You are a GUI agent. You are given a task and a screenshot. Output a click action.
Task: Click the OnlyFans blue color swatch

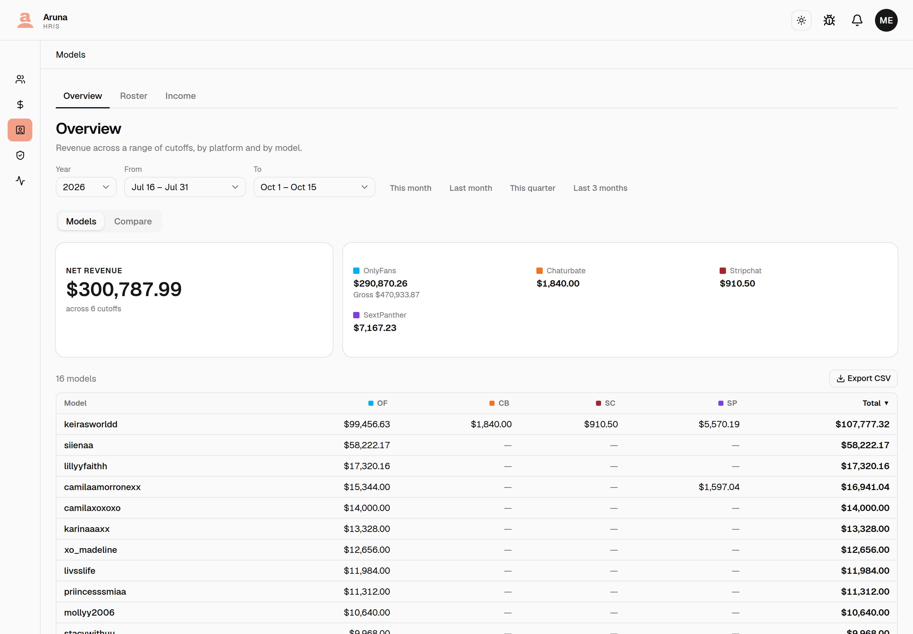356,270
